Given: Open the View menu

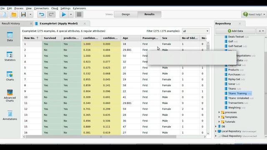Looking at the screenshot, I should pyautogui.click(x=29, y=8).
